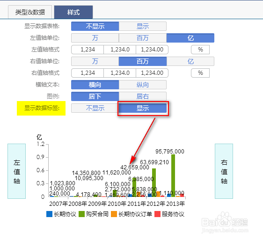
Task: Click red 服务协议 legend swatch
Action: pos(157,214)
